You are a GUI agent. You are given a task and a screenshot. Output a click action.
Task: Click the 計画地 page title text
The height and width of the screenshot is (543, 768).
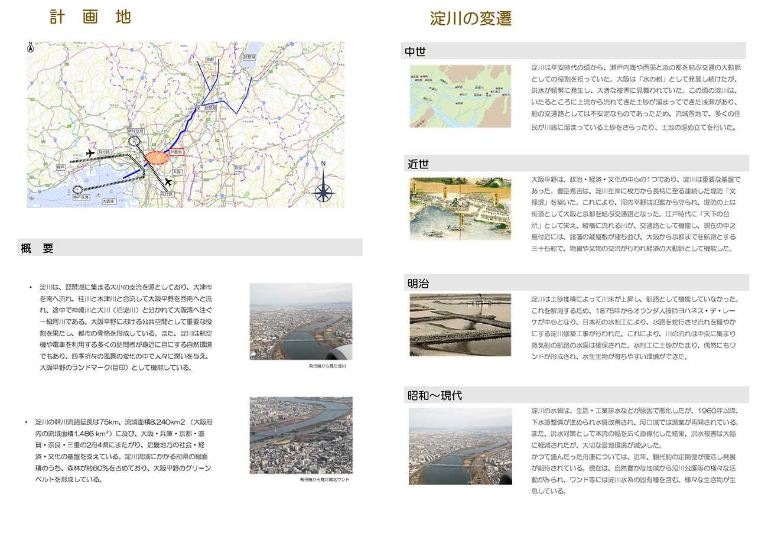click(x=90, y=17)
